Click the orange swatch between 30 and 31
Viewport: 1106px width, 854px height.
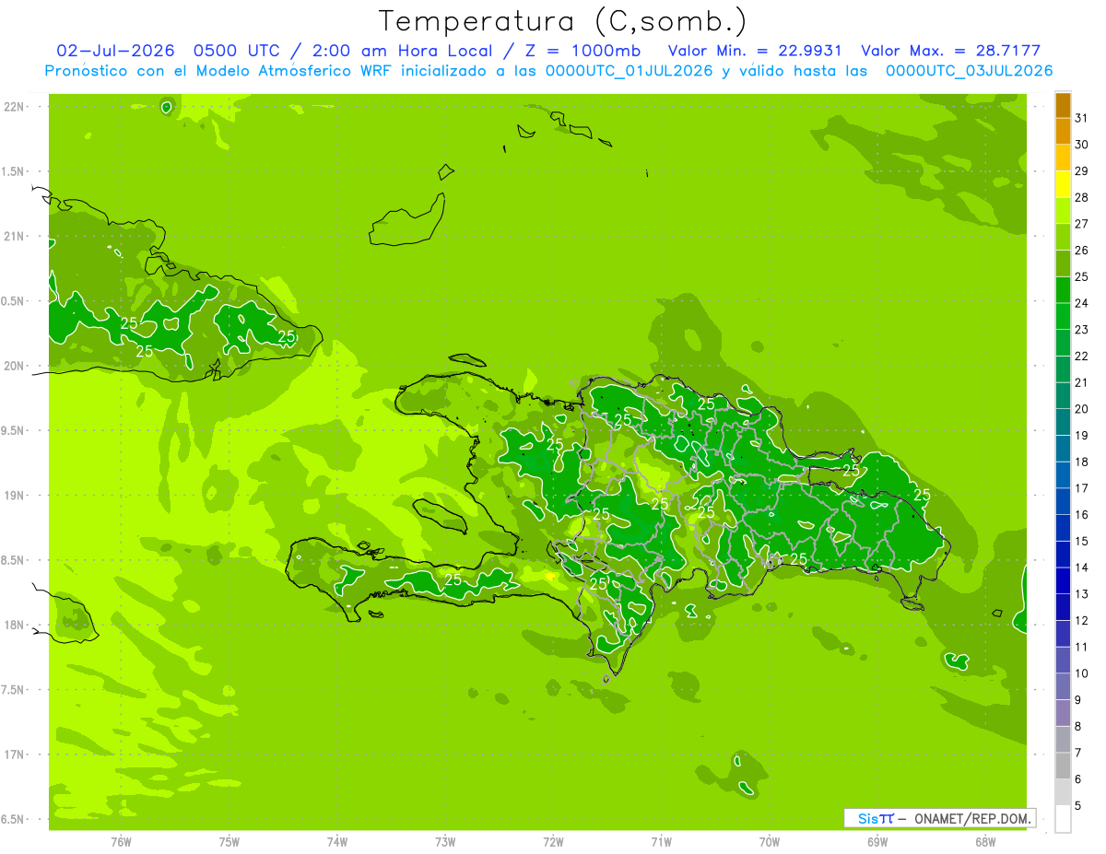click(1063, 131)
